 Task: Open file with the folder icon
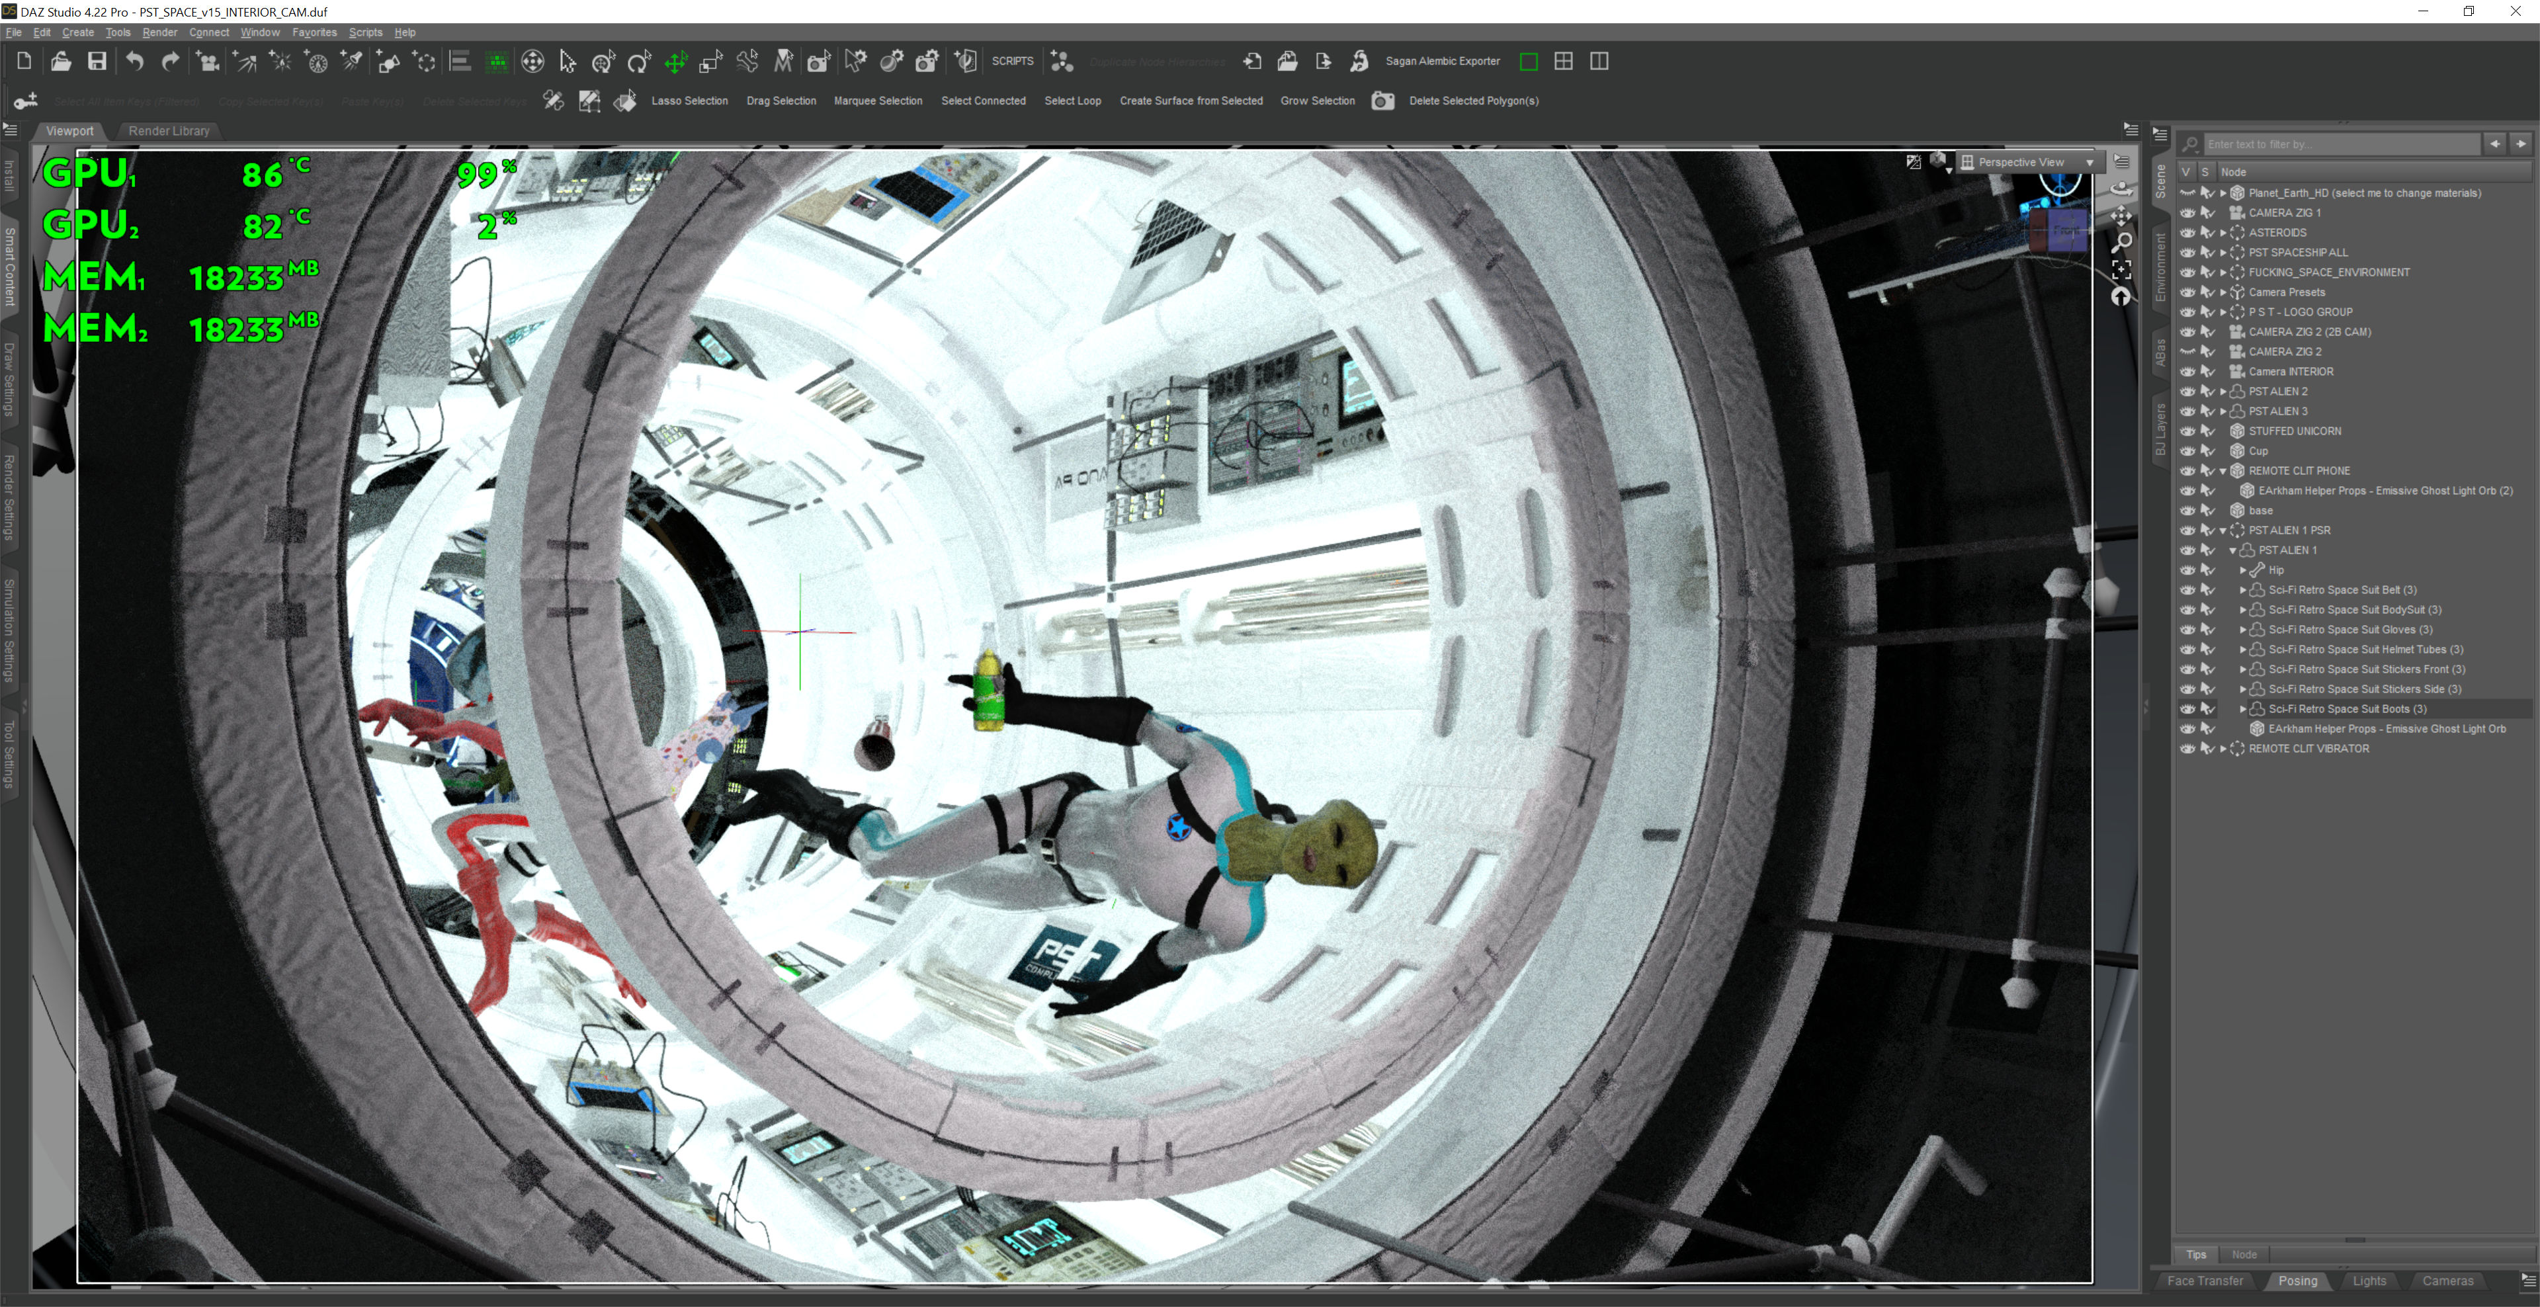(x=60, y=61)
